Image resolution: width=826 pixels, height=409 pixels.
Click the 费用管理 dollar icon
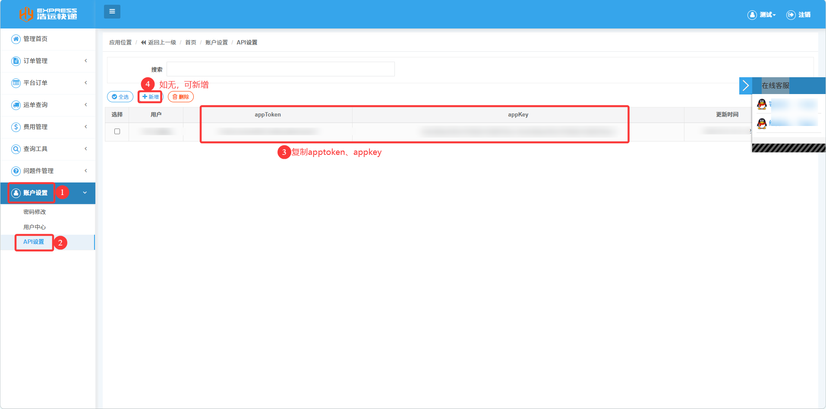16,127
